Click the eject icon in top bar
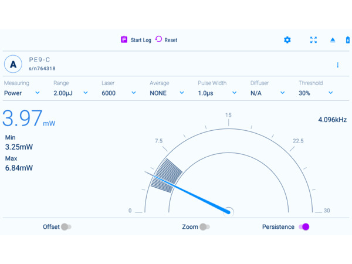 (333, 40)
